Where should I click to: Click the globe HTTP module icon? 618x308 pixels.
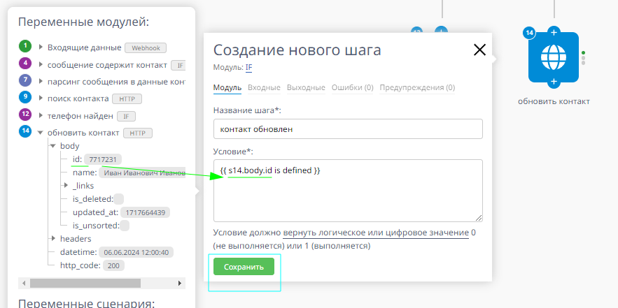554,57
